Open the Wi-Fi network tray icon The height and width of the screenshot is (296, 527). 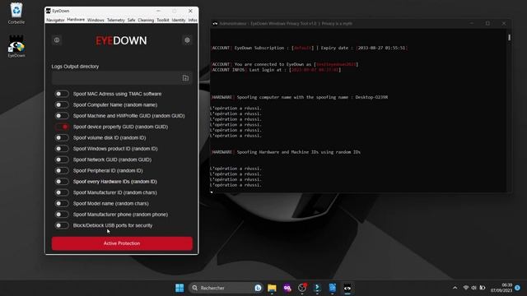[x=466, y=288]
